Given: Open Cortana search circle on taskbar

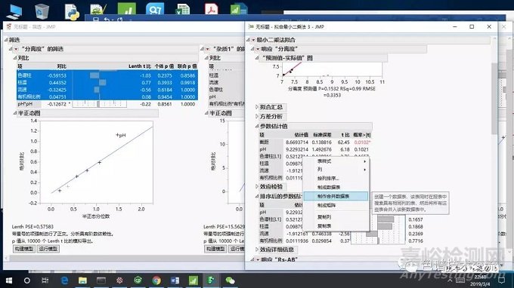Looking at the screenshot, I should (x=27, y=280).
